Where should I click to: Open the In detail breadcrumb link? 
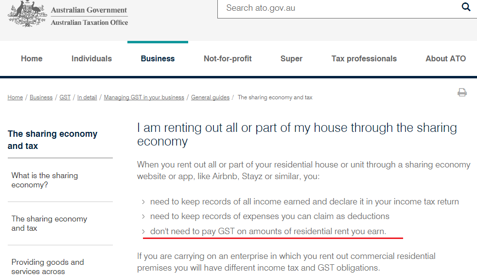click(87, 97)
